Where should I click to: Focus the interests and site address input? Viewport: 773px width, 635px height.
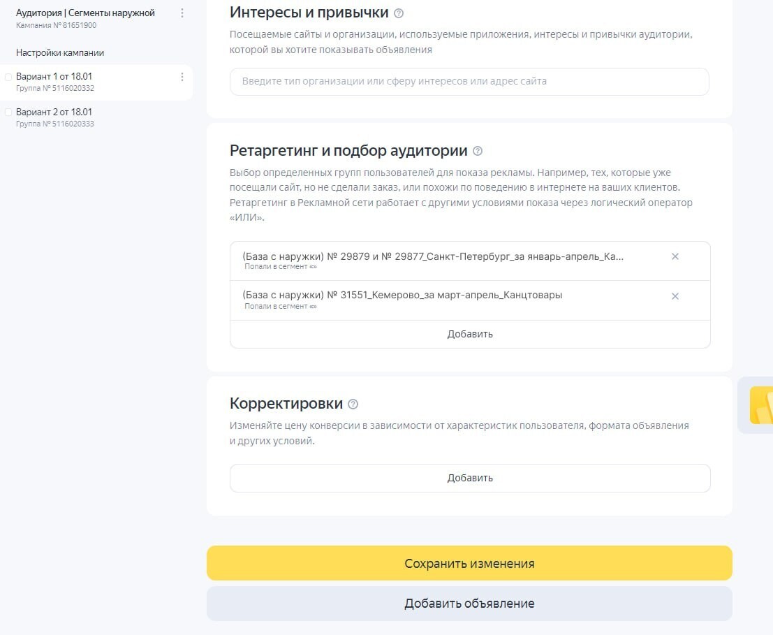pyautogui.click(x=469, y=81)
